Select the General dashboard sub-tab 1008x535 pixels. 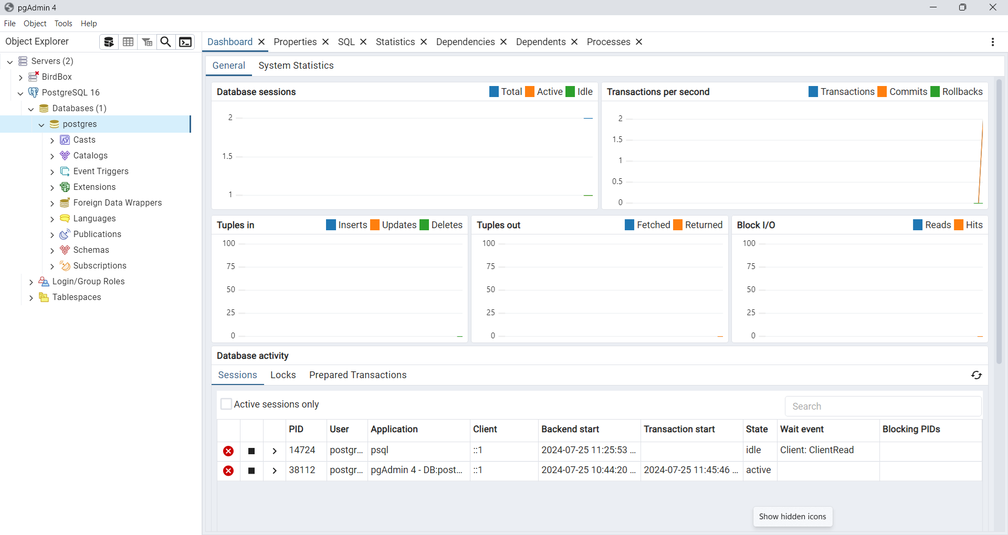229,66
